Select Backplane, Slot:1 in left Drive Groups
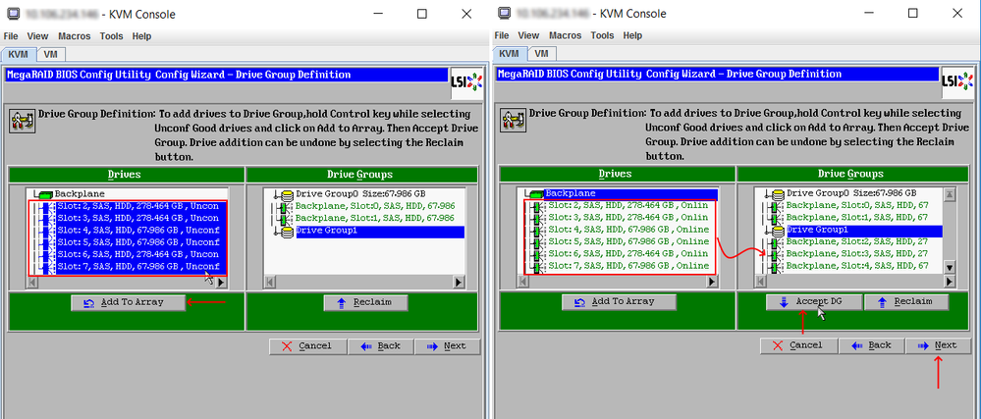The image size is (981, 419). (375, 218)
